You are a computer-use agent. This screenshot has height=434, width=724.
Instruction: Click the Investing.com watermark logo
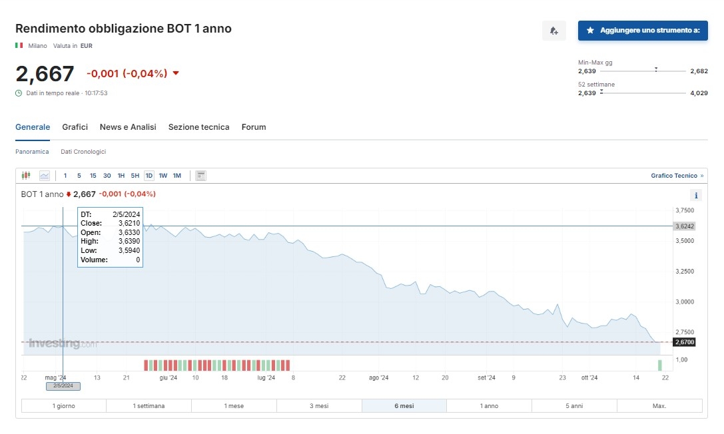(x=63, y=344)
